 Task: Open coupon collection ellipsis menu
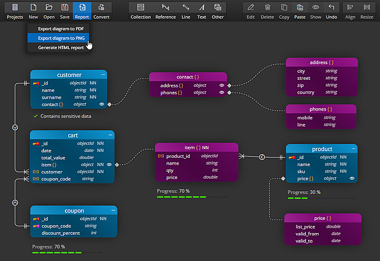[113, 210]
